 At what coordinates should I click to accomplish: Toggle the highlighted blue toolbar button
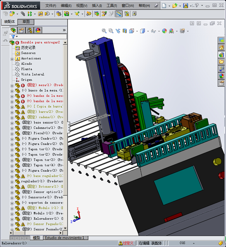[119, 14]
